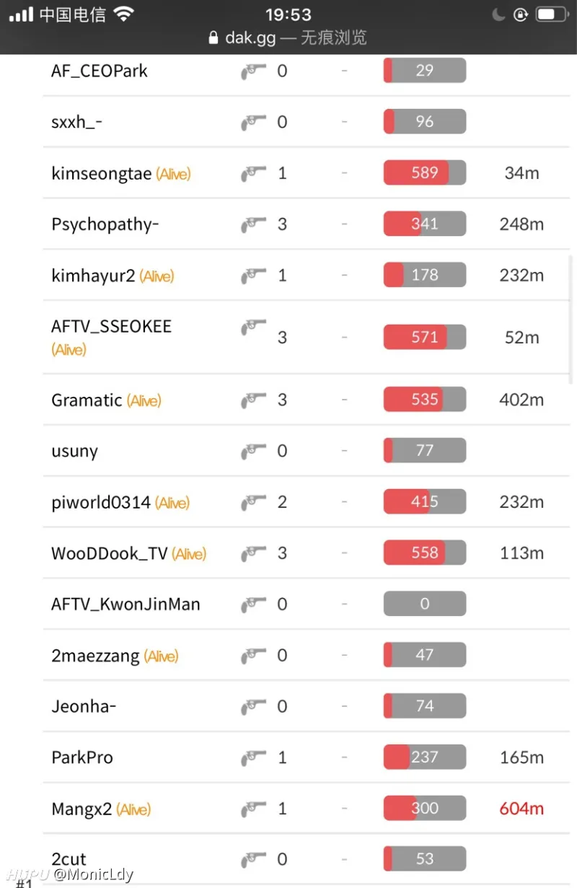577x888 pixels.
Task: Tap the lock icon before dak.gg
Action: coord(213,38)
